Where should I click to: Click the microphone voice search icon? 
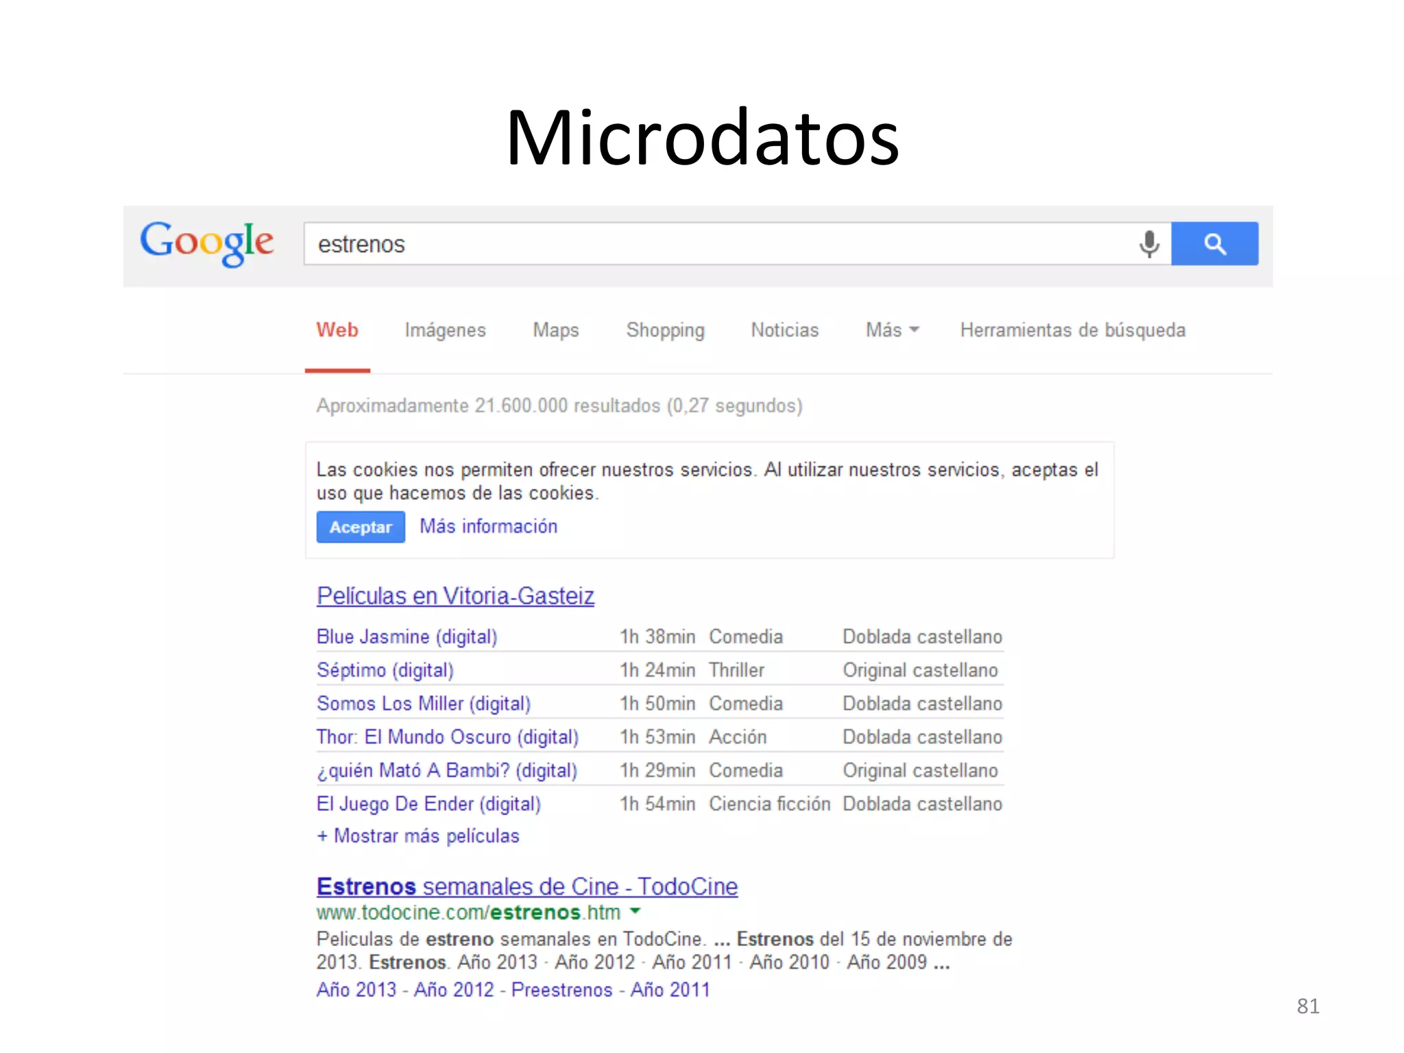click(x=1149, y=244)
